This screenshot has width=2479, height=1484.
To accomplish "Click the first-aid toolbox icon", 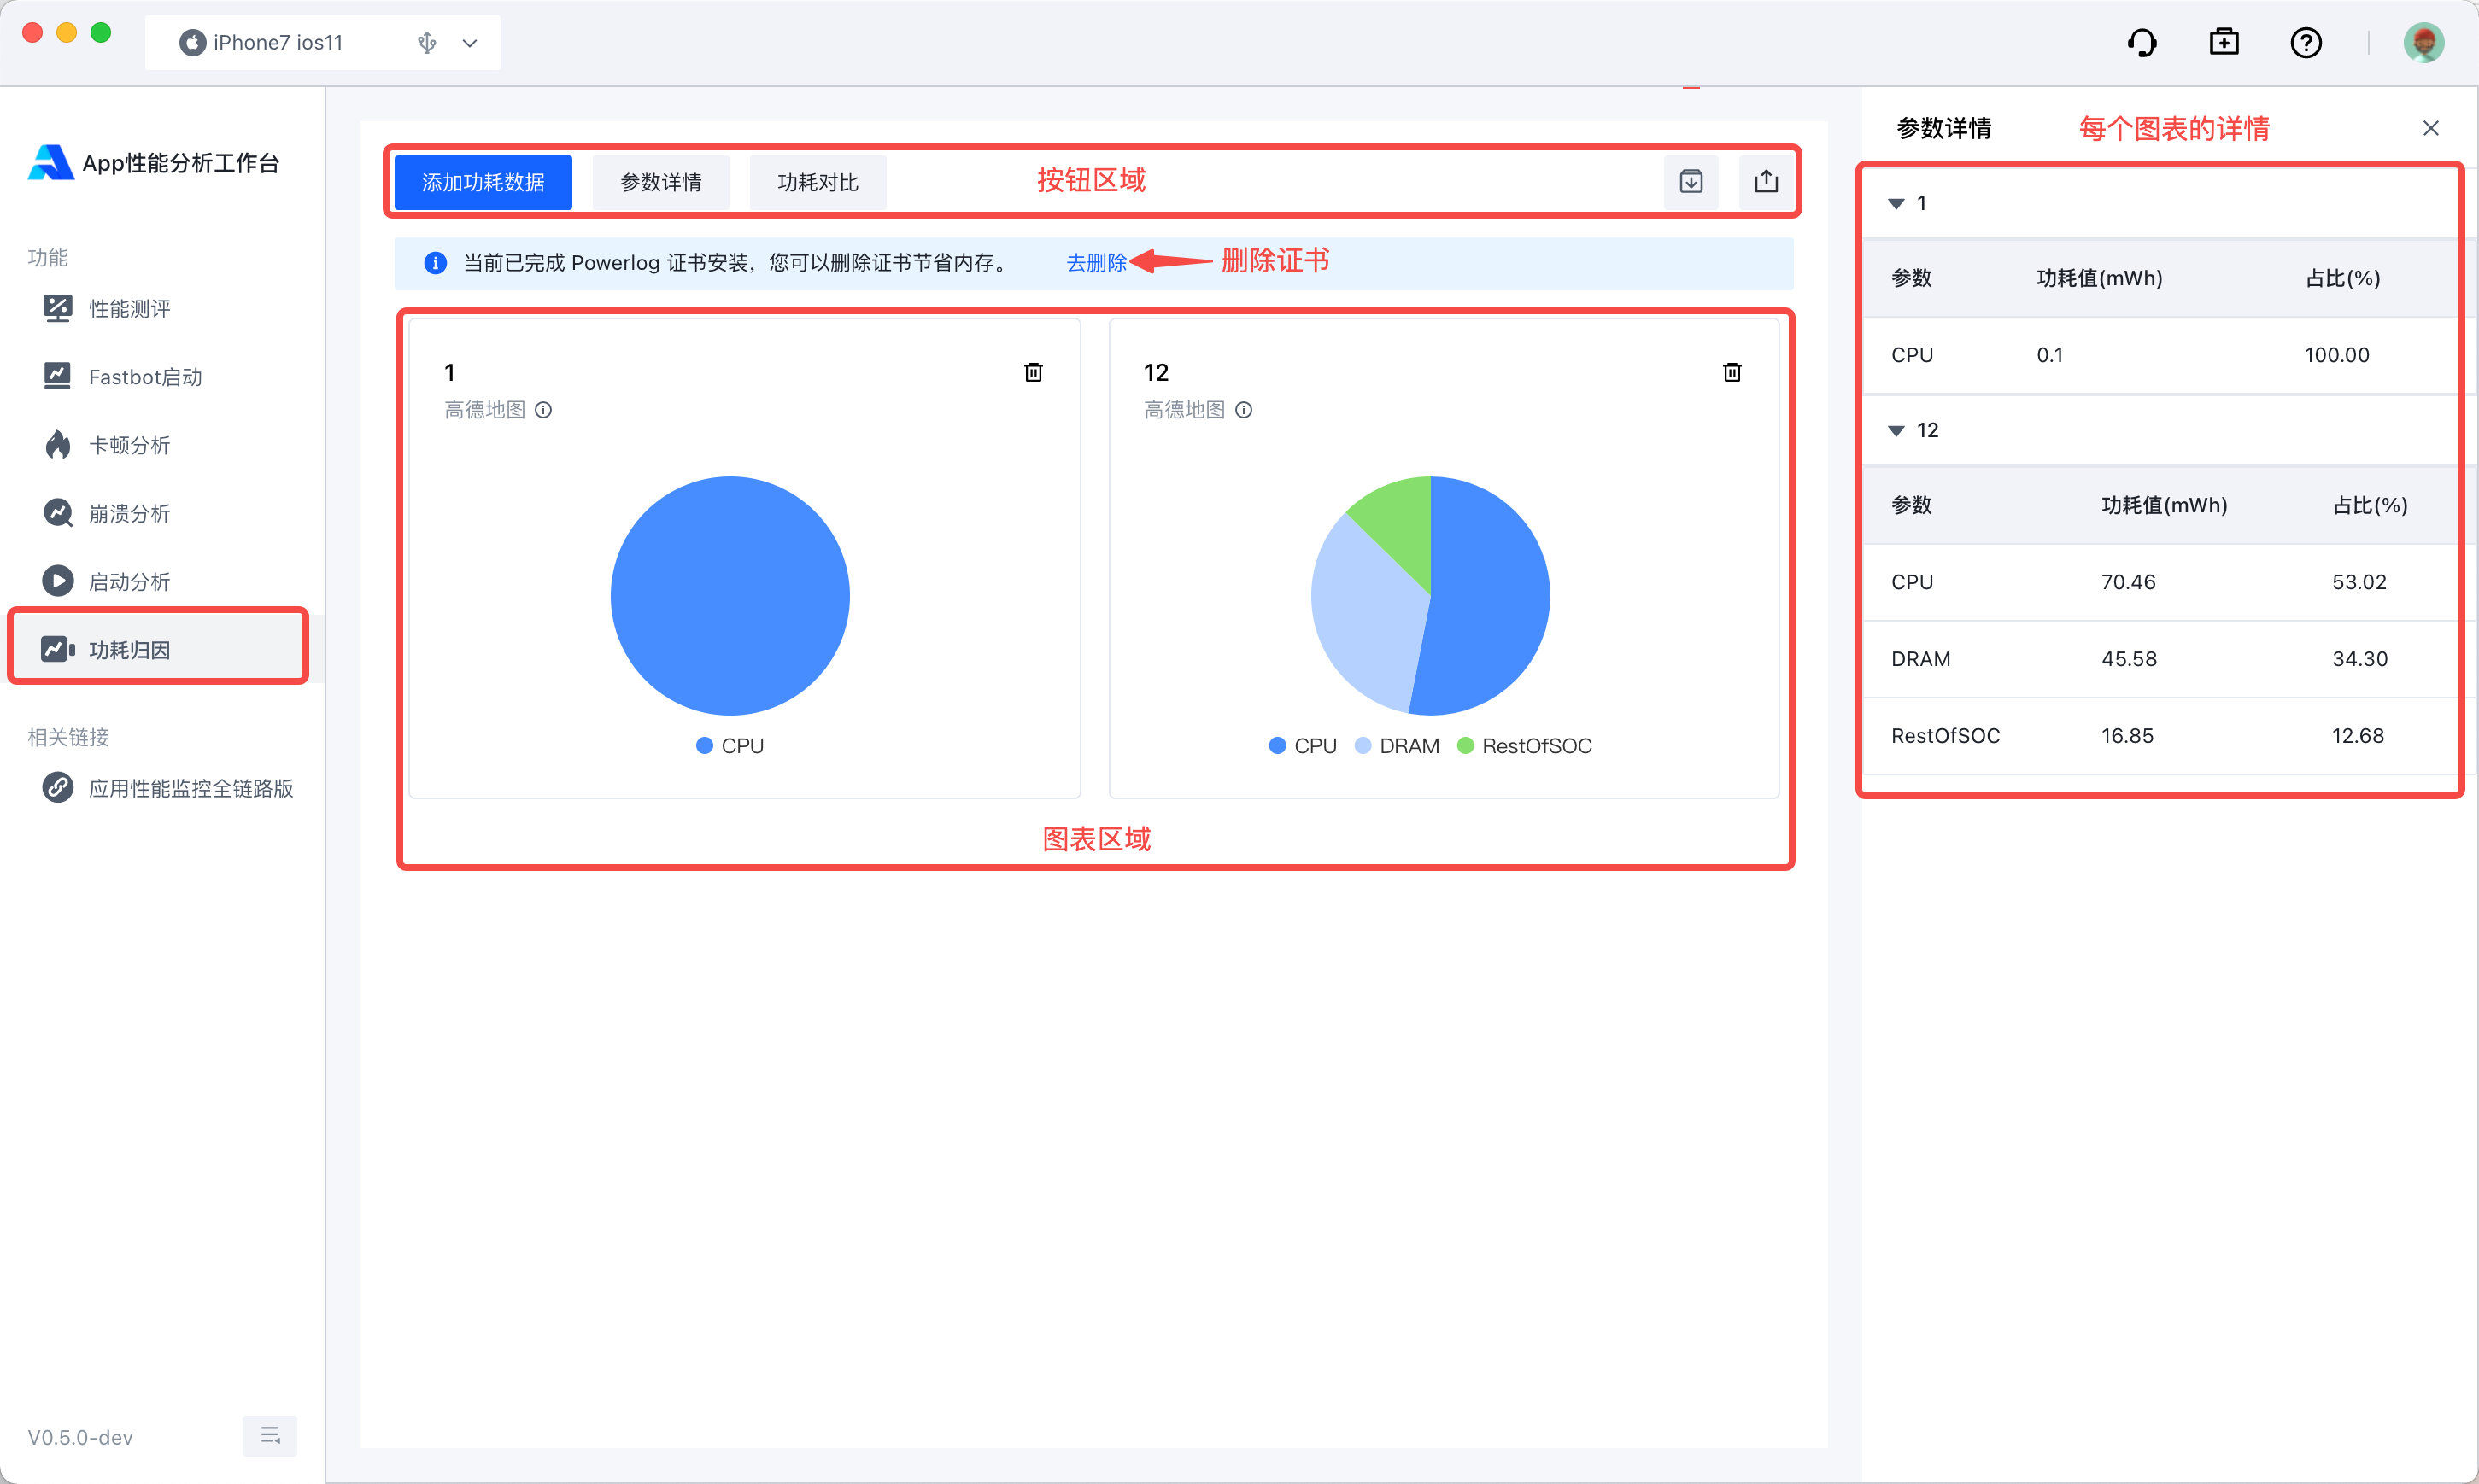I will pos(2224,42).
